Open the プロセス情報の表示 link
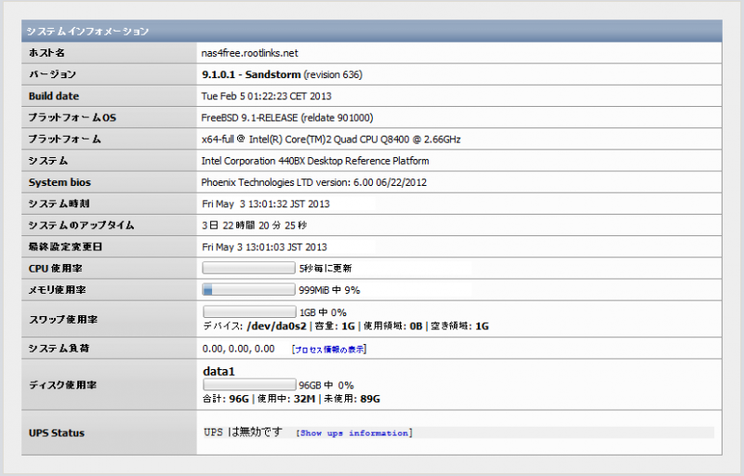This screenshot has width=744, height=476. tap(329, 350)
